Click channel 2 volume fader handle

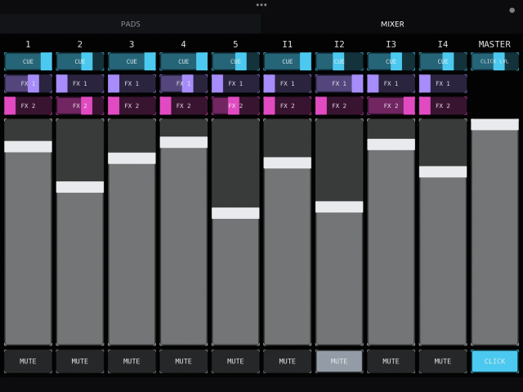click(x=80, y=187)
